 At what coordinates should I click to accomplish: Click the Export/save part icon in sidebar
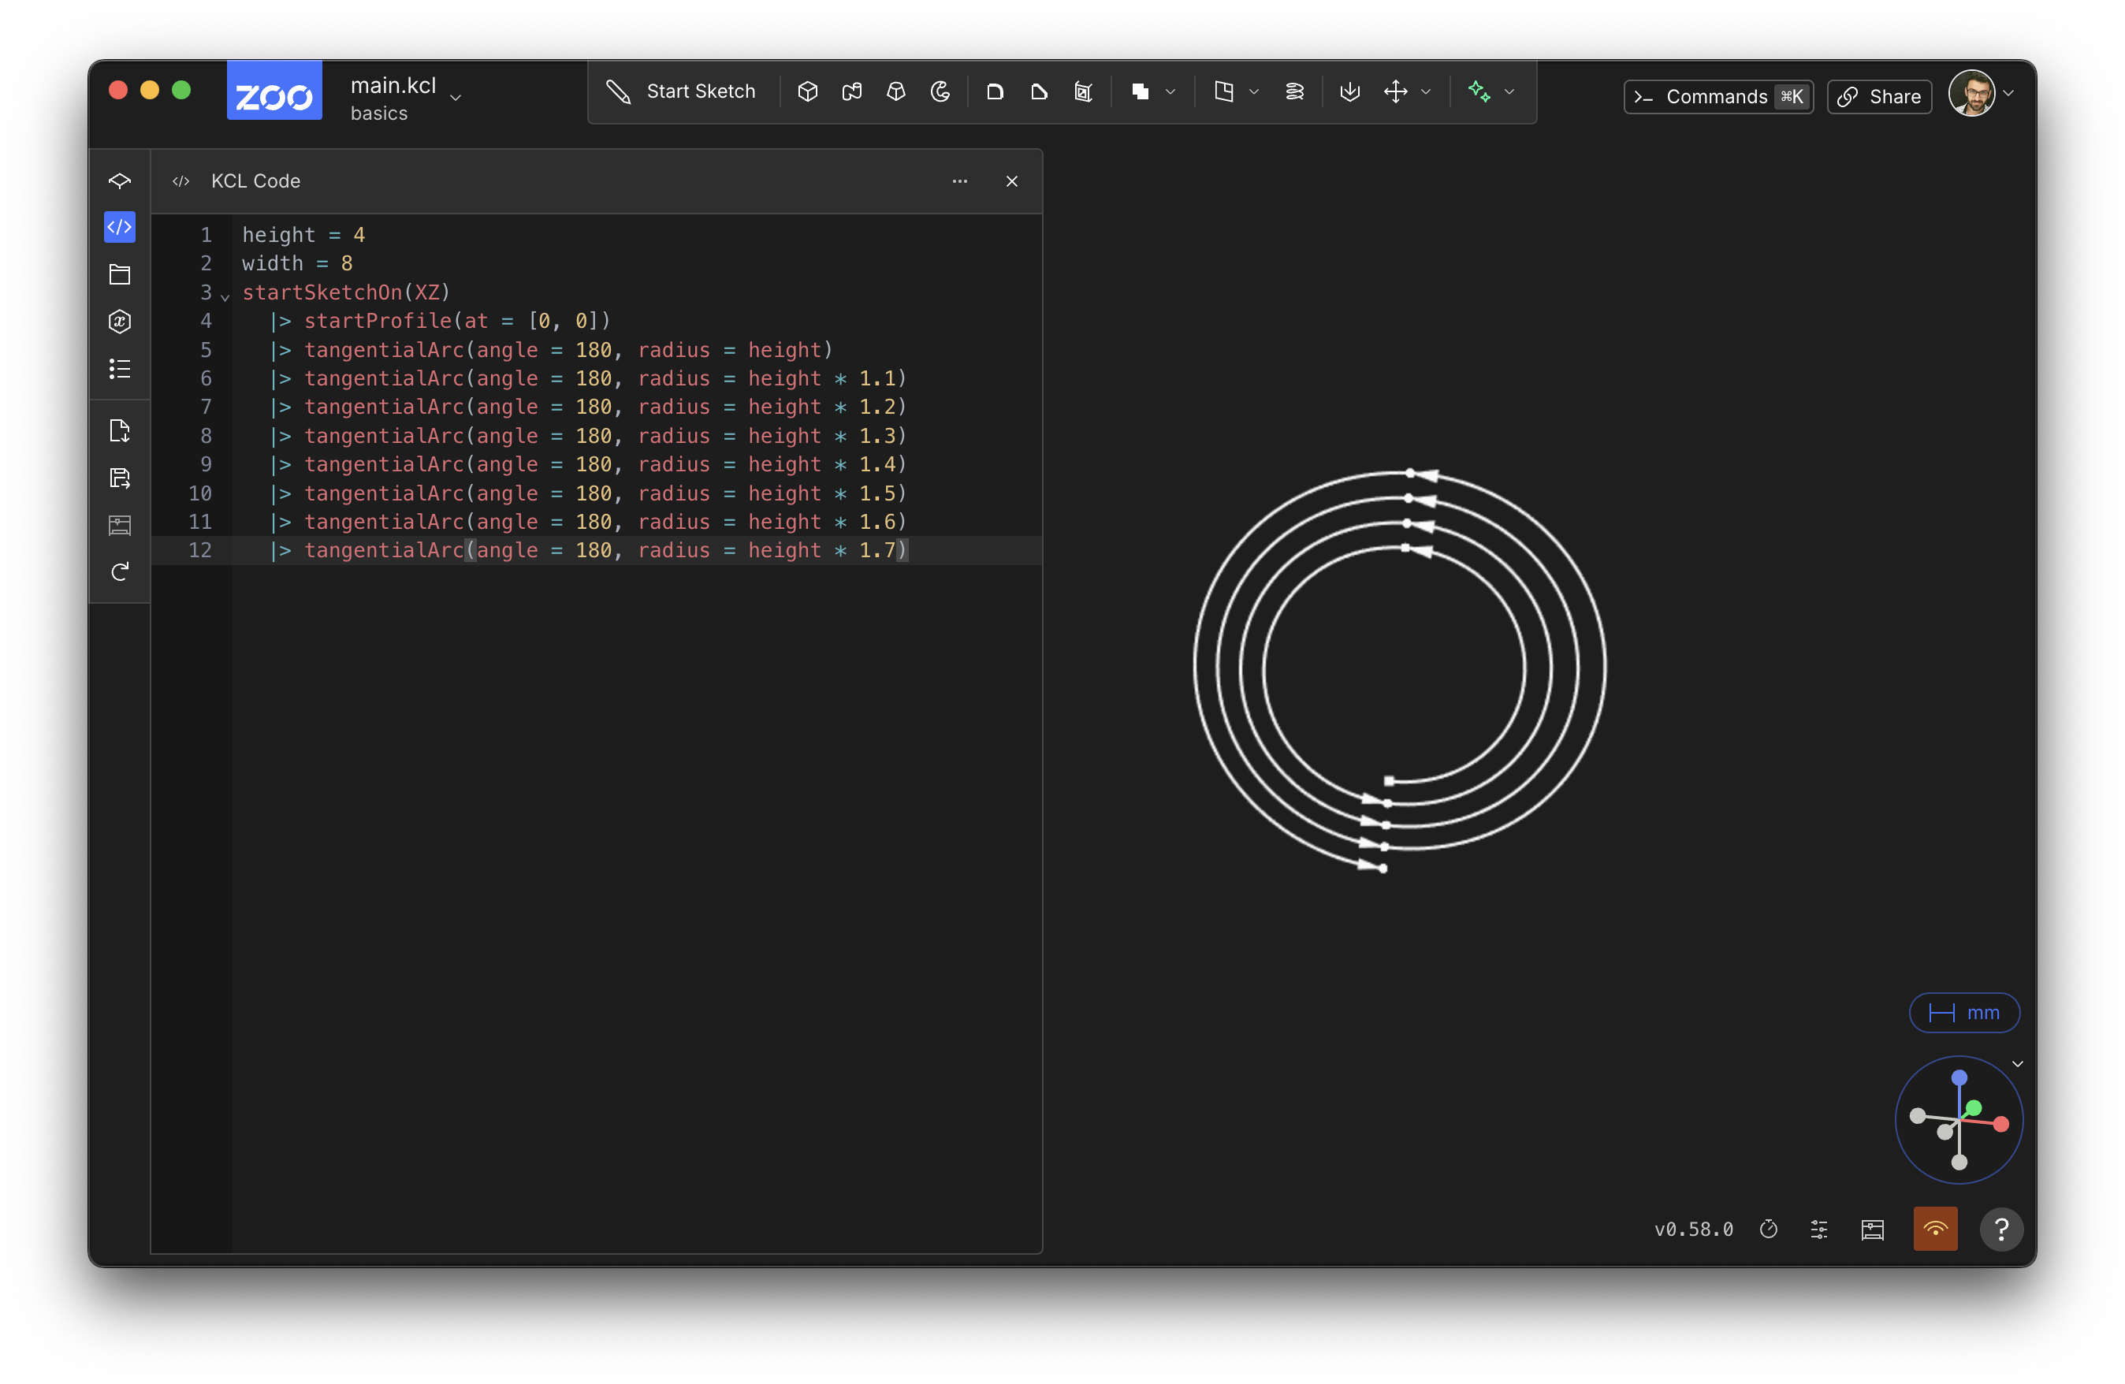pyautogui.click(x=120, y=478)
